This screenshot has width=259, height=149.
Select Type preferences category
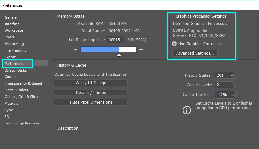tap(9, 110)
